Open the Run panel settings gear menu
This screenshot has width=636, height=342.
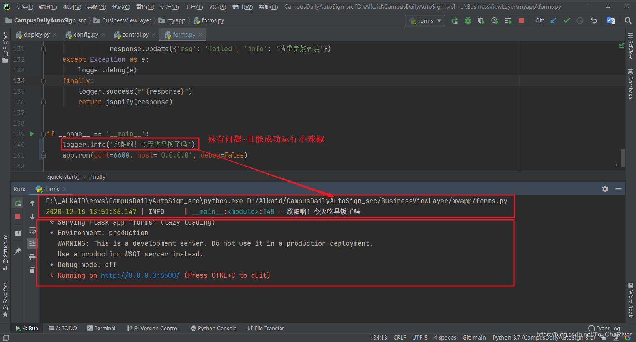(605, 189)
